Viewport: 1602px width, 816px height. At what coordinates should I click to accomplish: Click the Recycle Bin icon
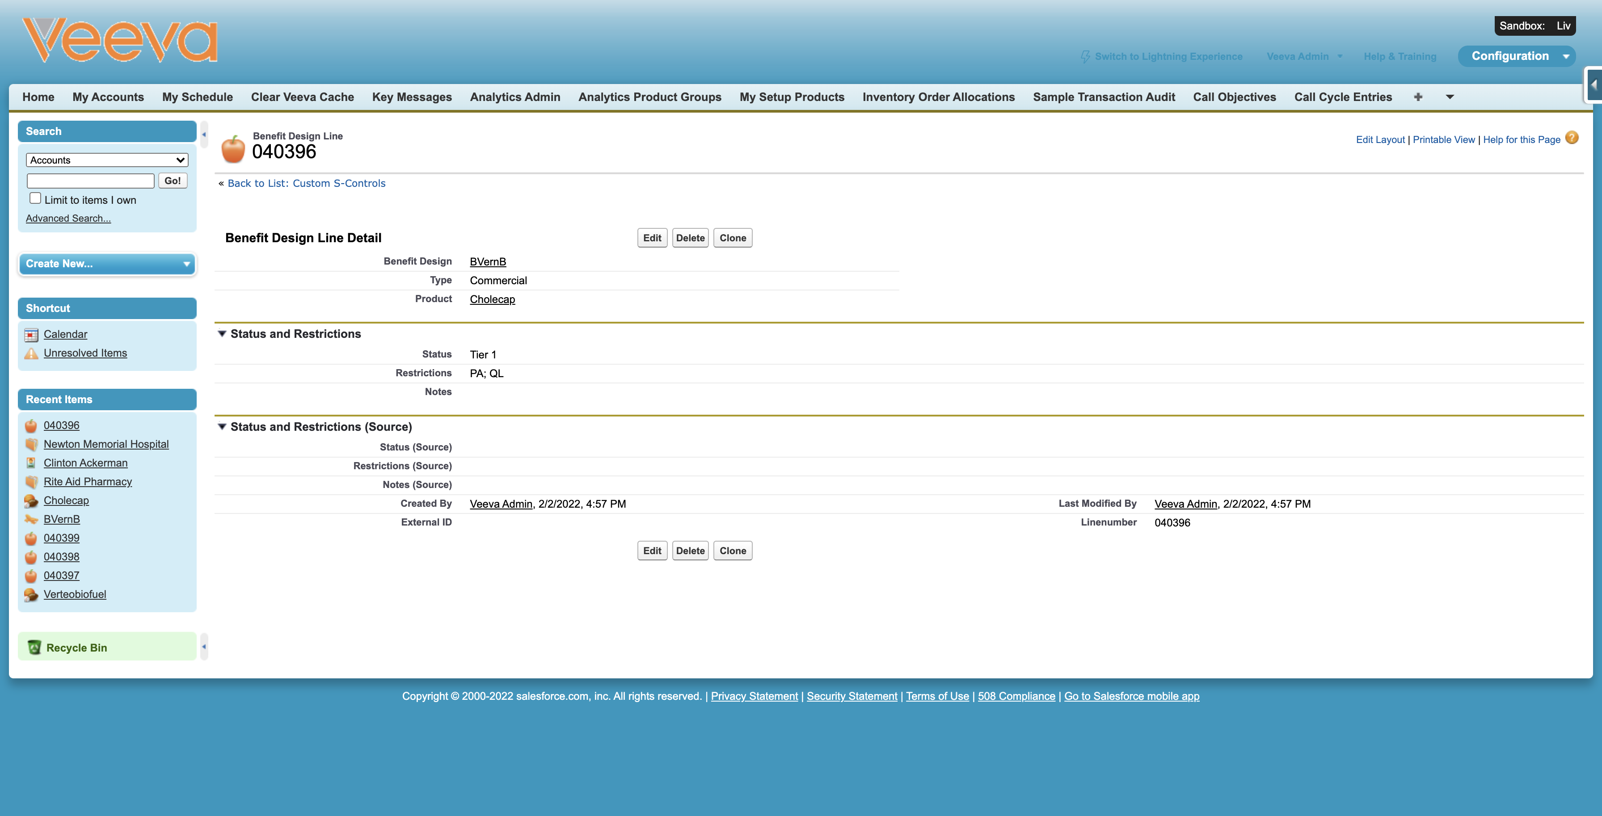click(34, 648)
